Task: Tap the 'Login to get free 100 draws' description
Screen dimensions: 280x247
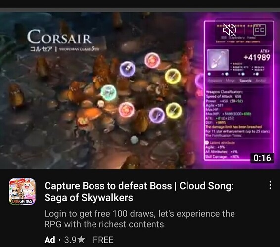Action: pos(140,219)
